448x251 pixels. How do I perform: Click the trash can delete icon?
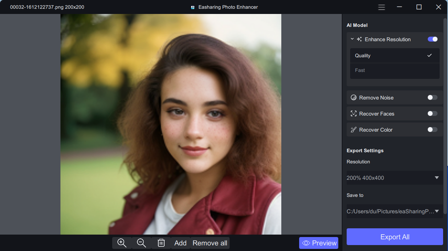(161, 243)
